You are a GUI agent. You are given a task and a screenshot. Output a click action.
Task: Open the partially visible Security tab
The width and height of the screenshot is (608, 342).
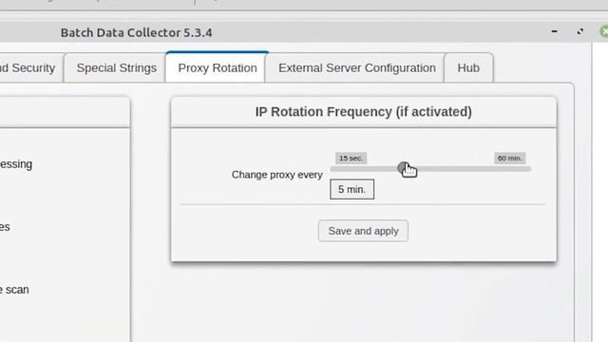click(x=31, y=67)
